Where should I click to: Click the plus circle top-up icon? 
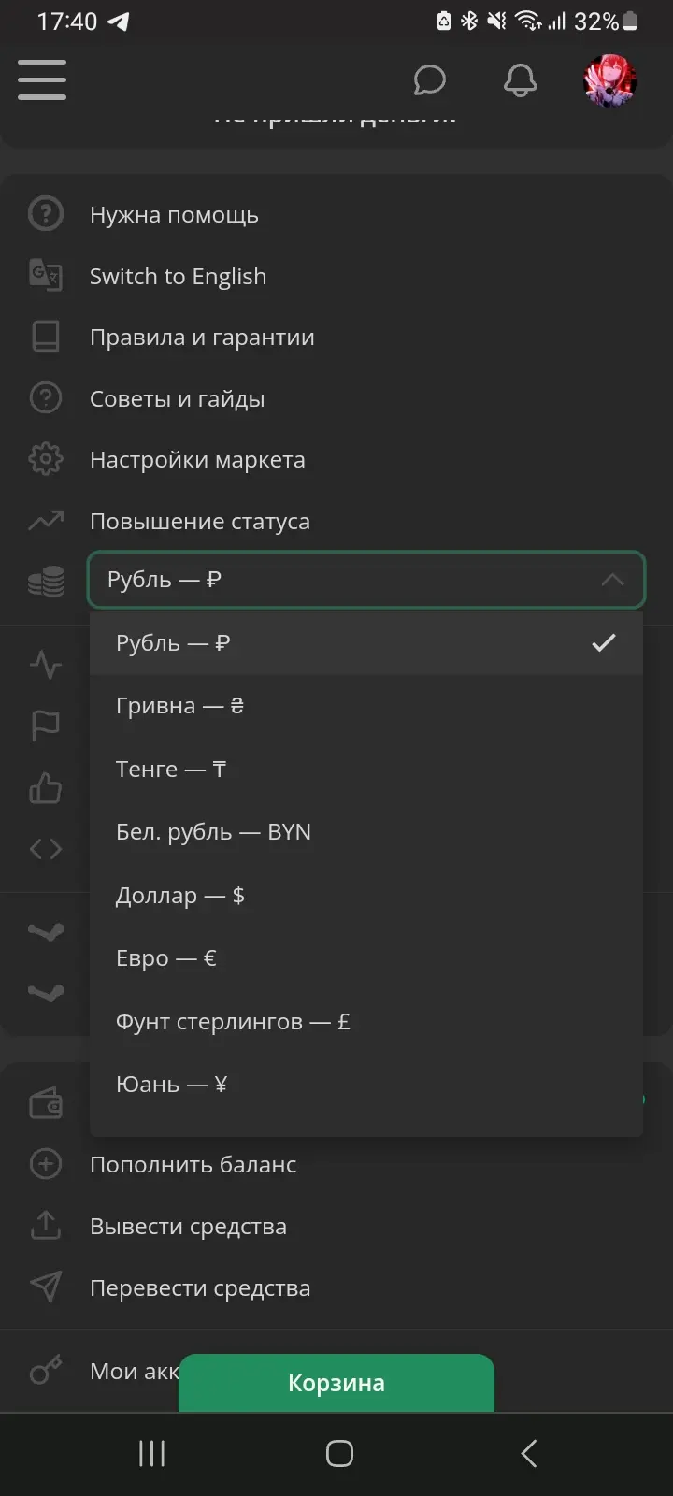(45, 1164)
